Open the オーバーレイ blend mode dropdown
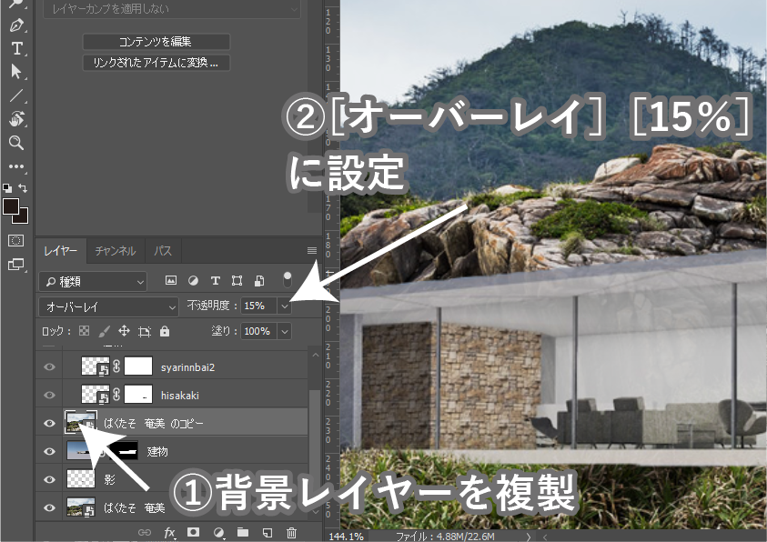This screenshot has width=767, height=542. pyautogui.click(x=108, y=307)
